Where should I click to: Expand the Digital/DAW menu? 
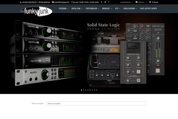[x=77, y=9]
